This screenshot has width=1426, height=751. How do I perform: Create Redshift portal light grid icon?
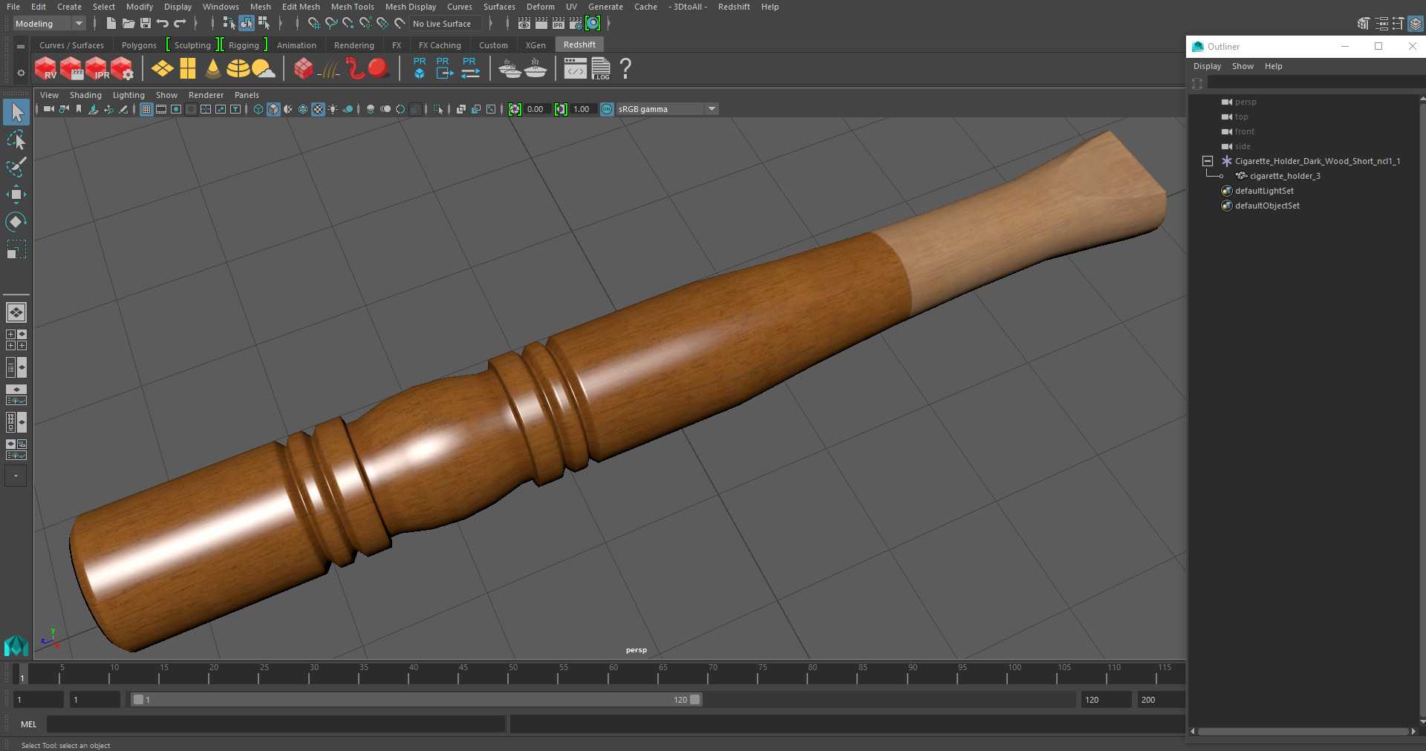pos(188,69)
